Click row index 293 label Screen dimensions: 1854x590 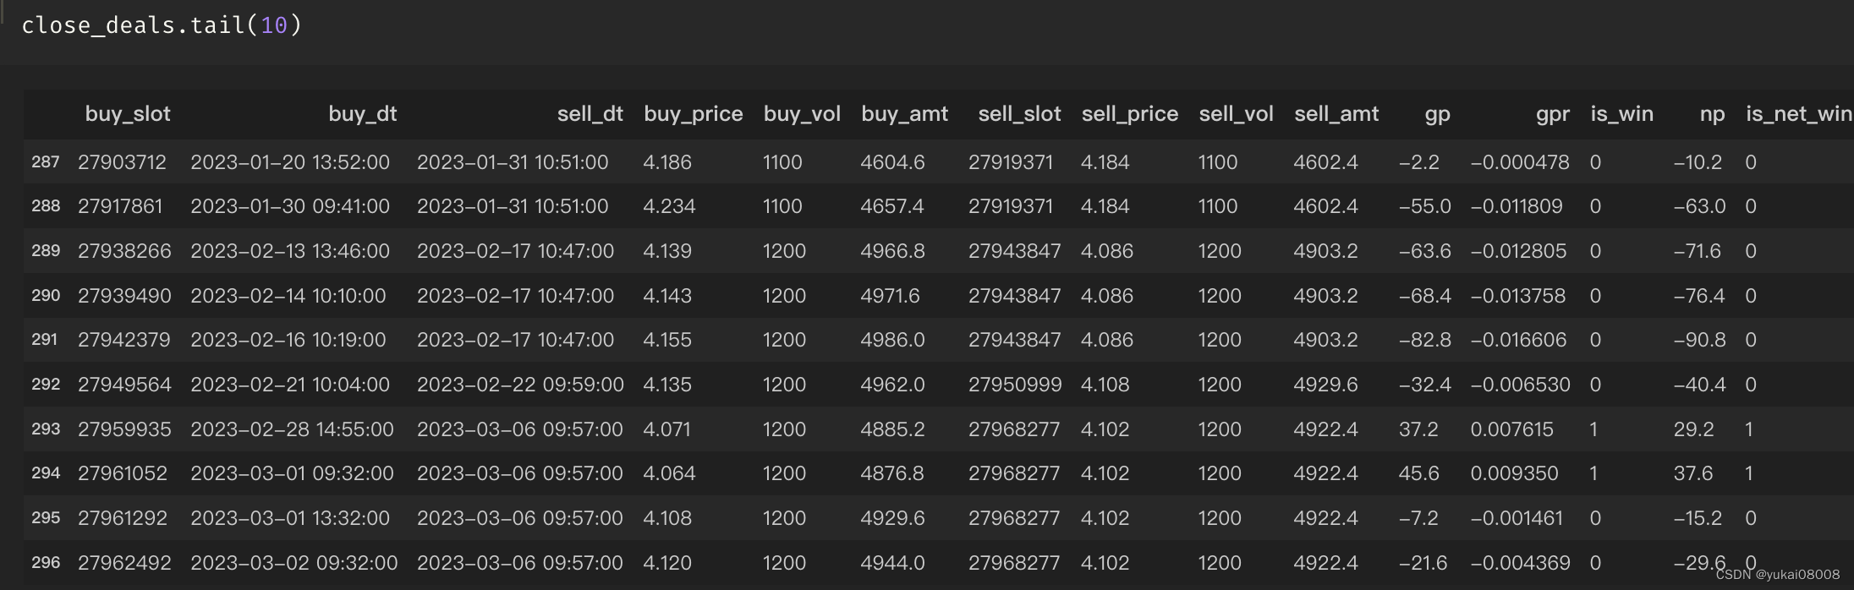tap(46, 429)
